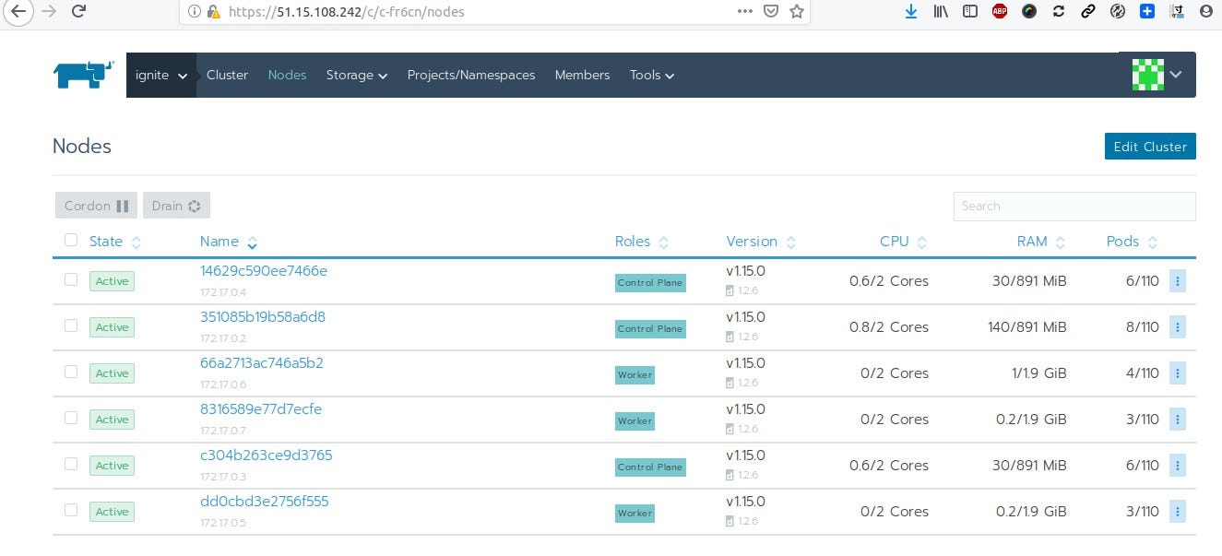Check the box for node 66a2713ac746a5b2
Image resolution: width=1222 pixels, height=556 pixels.
[71, 372]
